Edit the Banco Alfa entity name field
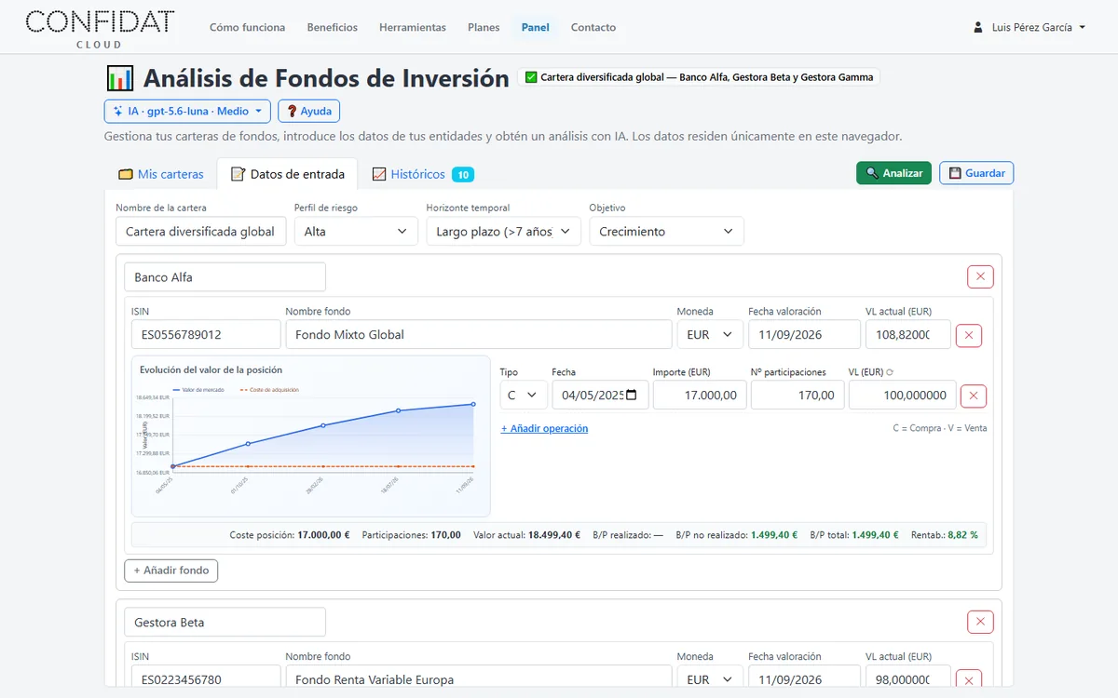 [225, 276]
